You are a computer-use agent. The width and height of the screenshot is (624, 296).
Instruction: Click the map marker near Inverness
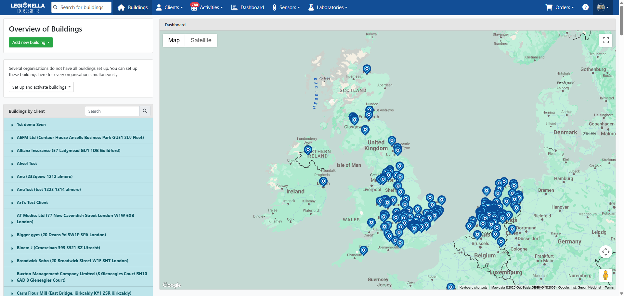[x=367, y=69]
